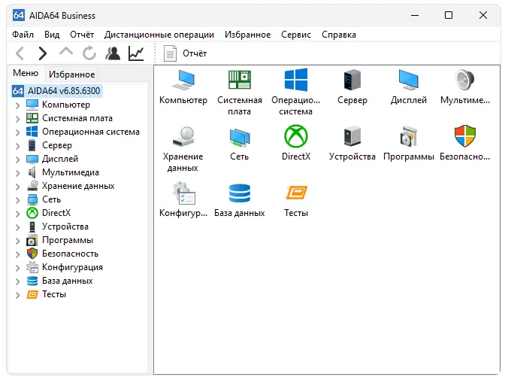Screen dimensions: 505x380
Task: Open the Сервер large icon
Action: pyautogui.click(x=352, y=79)
